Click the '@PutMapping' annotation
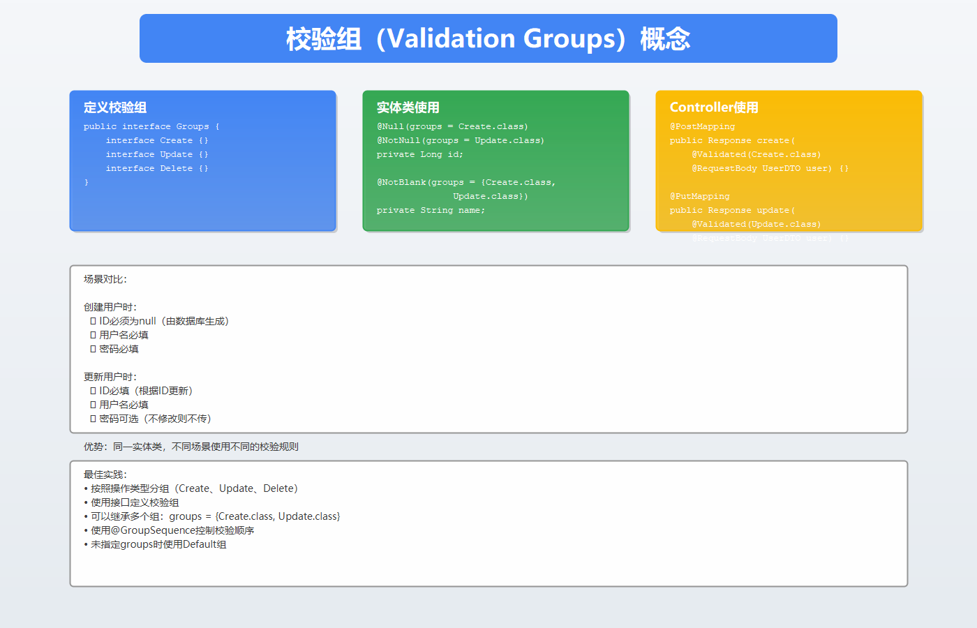 tap(699, 196)
